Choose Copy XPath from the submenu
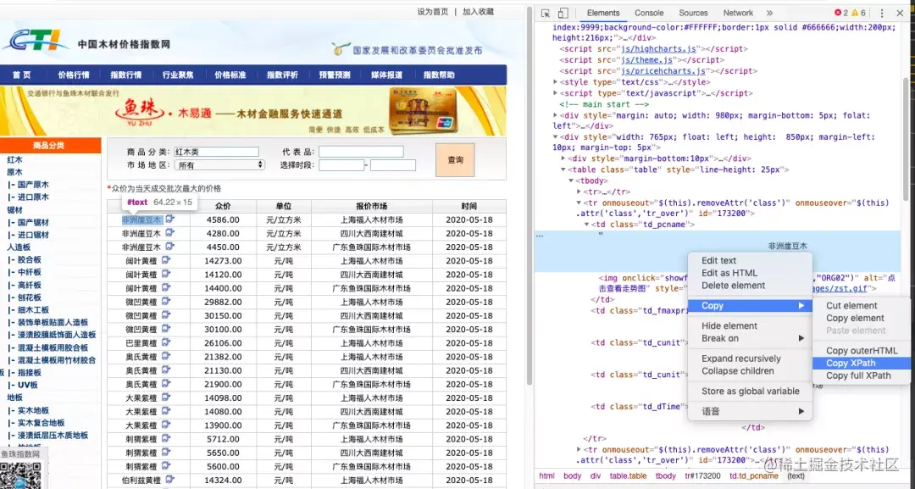The height and width of the screenshot is (489, 915). pyautogui.click(x=862, y=363)
